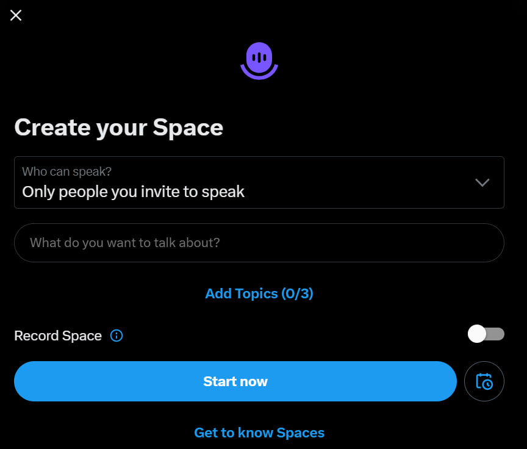Follow the Get to know Spaces link

pyautogui.click(x=259, y=433)
